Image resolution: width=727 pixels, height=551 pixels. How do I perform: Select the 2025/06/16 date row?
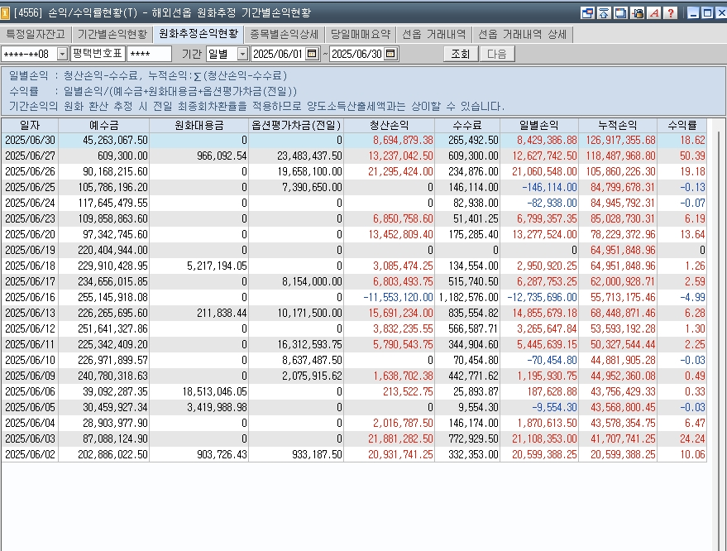coord(354,297)
